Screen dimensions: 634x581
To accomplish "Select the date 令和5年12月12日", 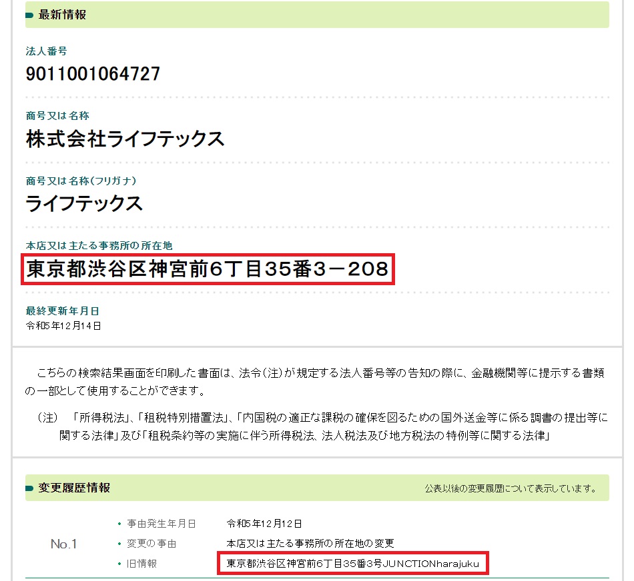I will pos(264,524).
